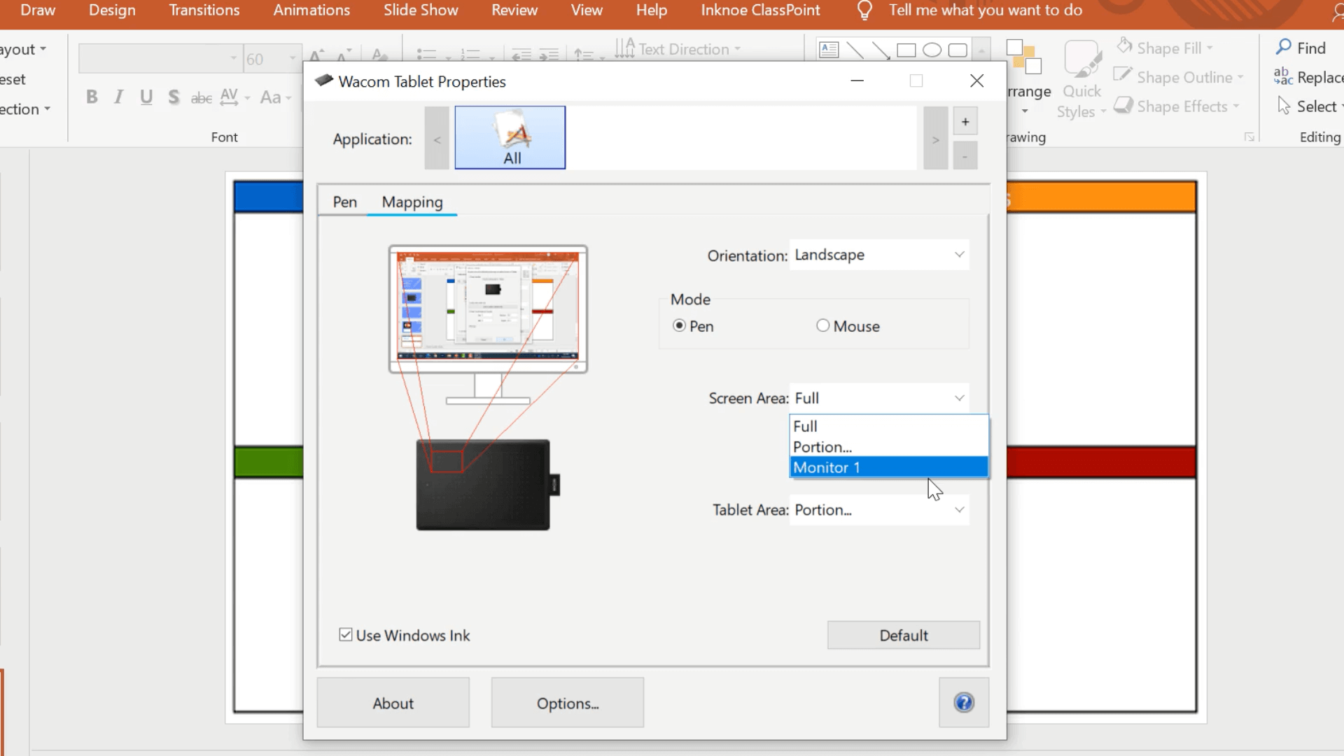Open the Animations ribbon tab
Image resolution: width=1344 pixels, height=756 pixels.
click(x=311, y=10)
